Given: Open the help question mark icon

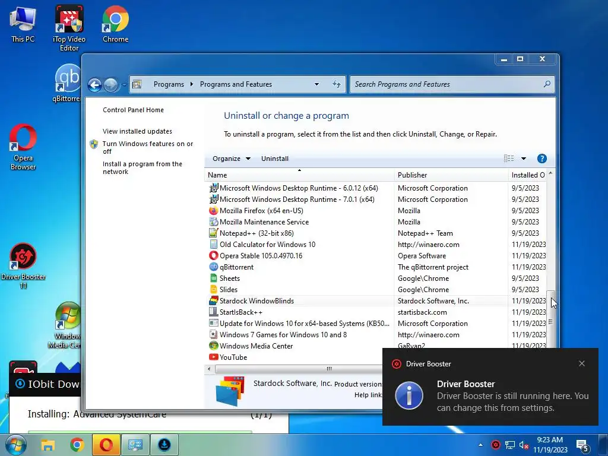Looking at the screenshot, I should click(541, 158).
